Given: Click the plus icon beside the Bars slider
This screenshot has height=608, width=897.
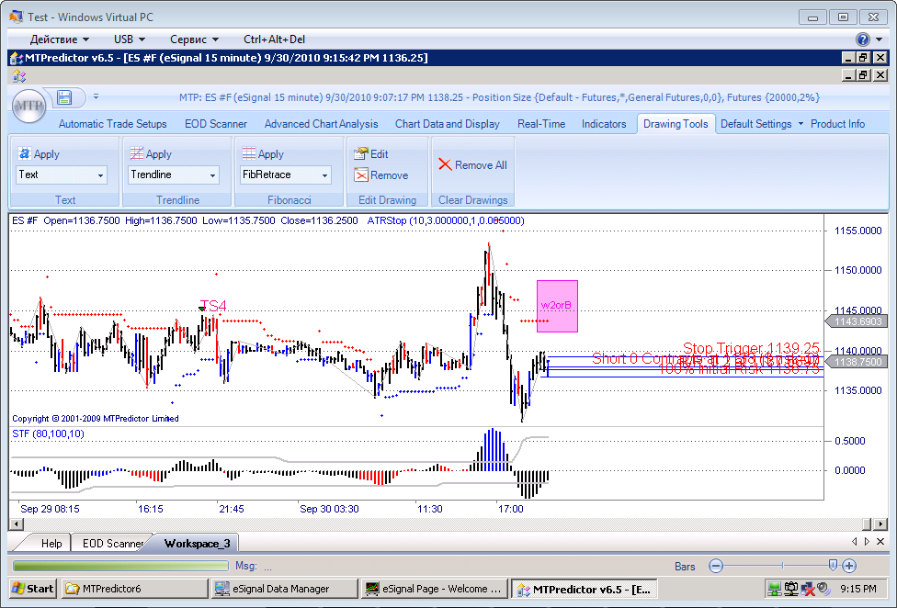Looking at the screenshot, I should click(x=849, y=567).
